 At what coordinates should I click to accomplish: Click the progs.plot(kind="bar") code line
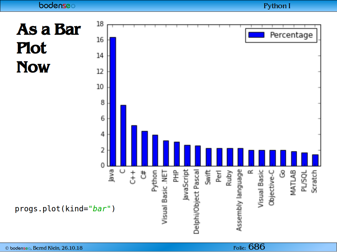click(x=65, y=209)
